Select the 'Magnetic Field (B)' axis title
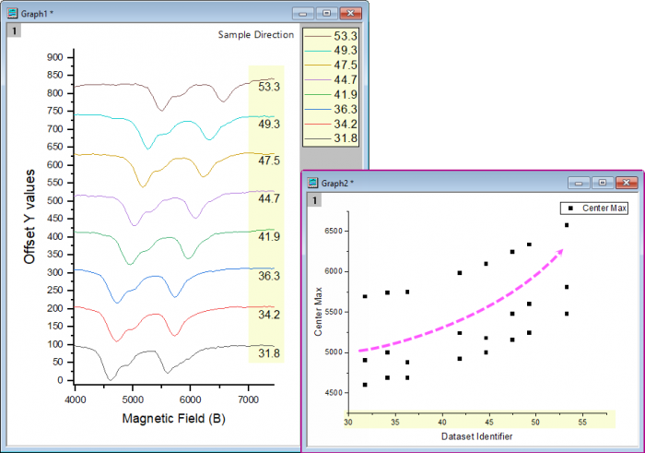Image resolution: width=645 pixels, height=453 pixels. coord(174,419)
